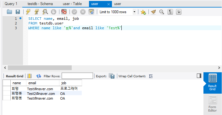
Task: Toggle autocommit mode icon
Action: [x=91, y=12]
